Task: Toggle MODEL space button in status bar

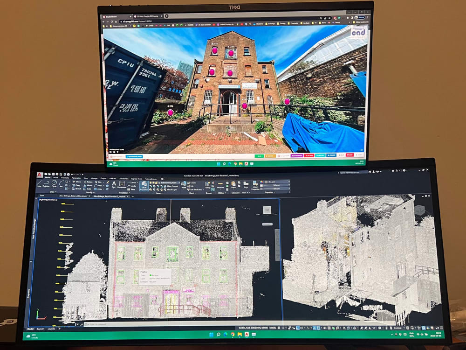Action: pos(273,328)
